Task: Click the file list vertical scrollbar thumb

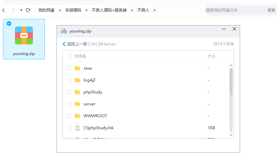Action: tap(231, 82)
